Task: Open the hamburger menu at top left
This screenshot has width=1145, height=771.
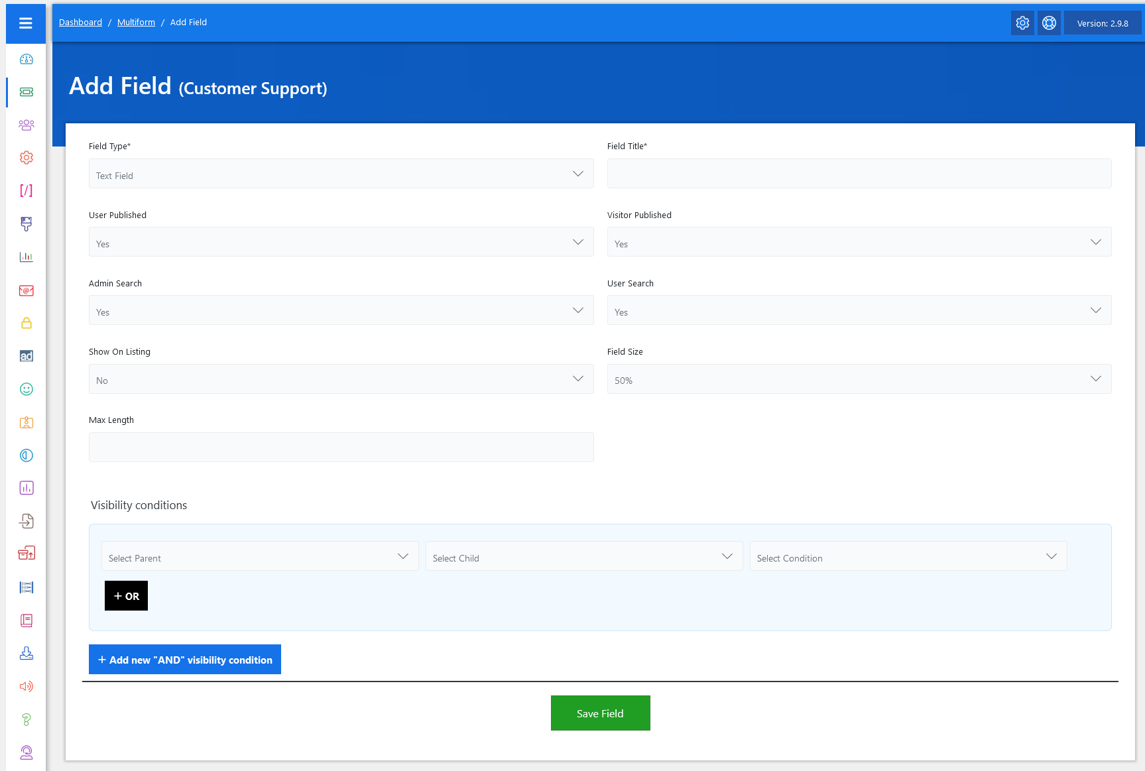Action: pyautogui.click(x=26, y=24)
